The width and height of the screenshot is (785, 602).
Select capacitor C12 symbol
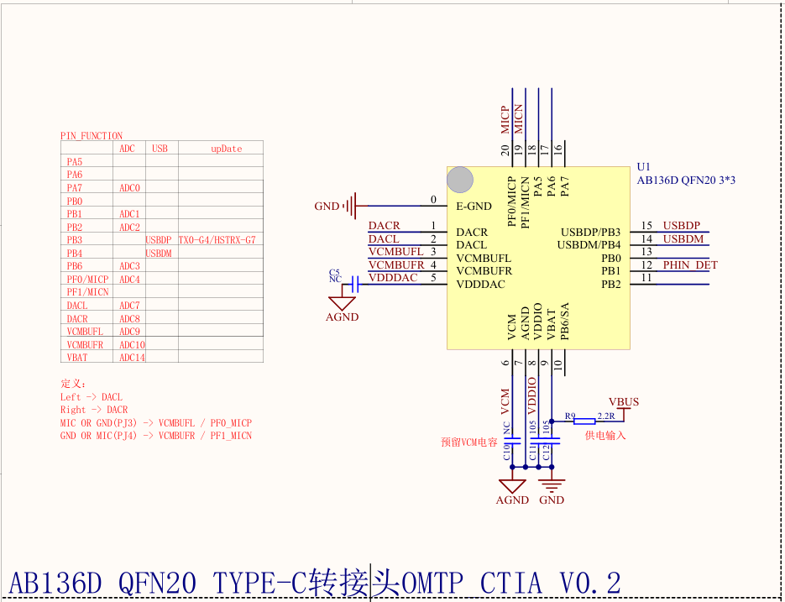[552, 442]
